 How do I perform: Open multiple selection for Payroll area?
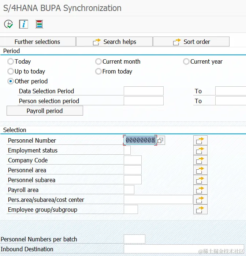coord(200,190)
